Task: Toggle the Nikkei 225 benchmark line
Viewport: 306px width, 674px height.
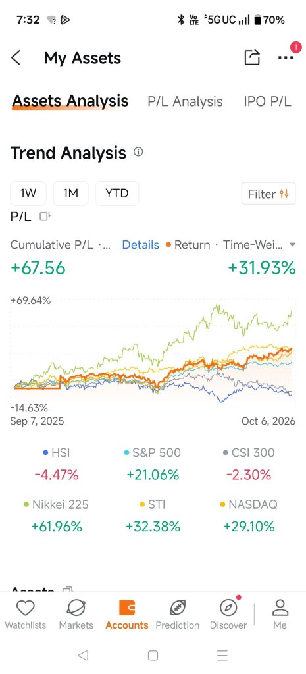Action: (x=57, y=504)
